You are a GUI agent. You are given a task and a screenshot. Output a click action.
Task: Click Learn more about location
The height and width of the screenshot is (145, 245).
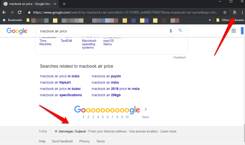pyautogui.click(x=168, y=131)
